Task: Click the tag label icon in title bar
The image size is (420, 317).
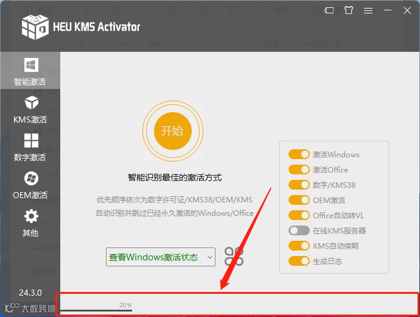Action: 329,10
